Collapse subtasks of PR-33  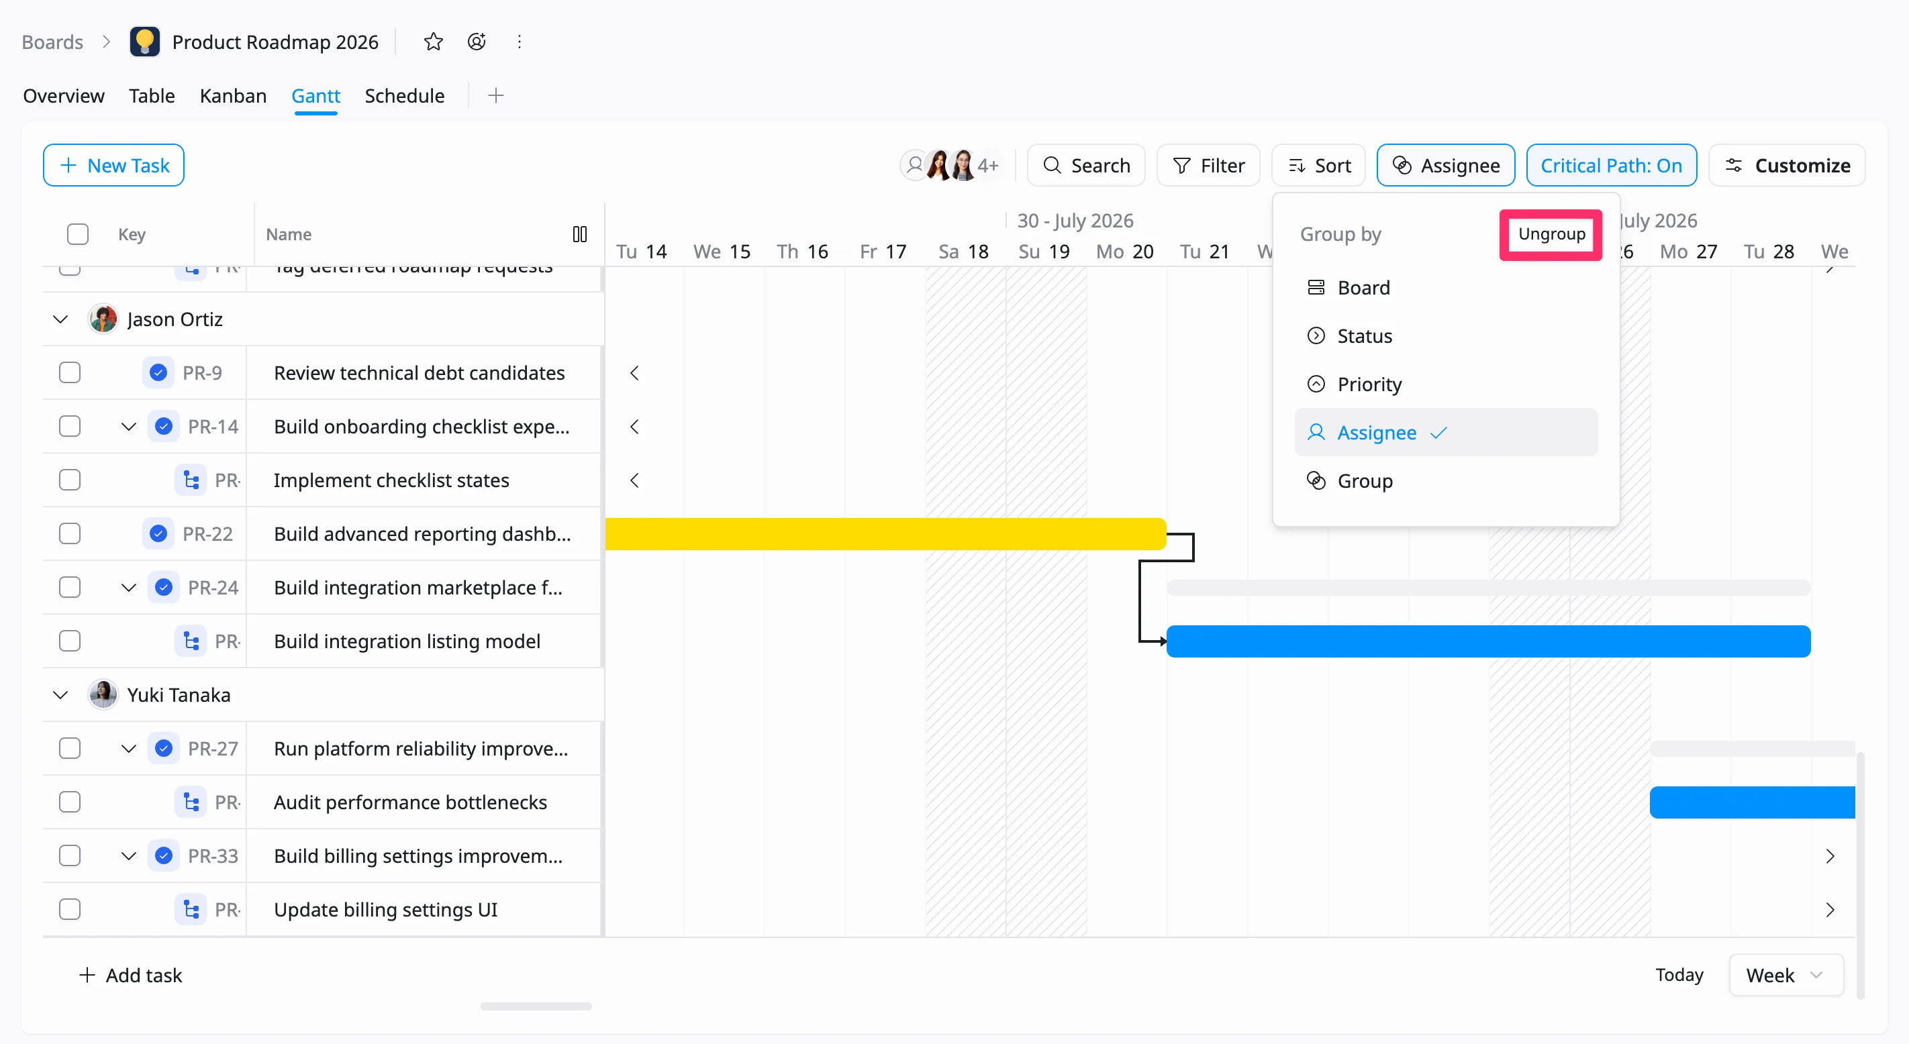point(129,856)
